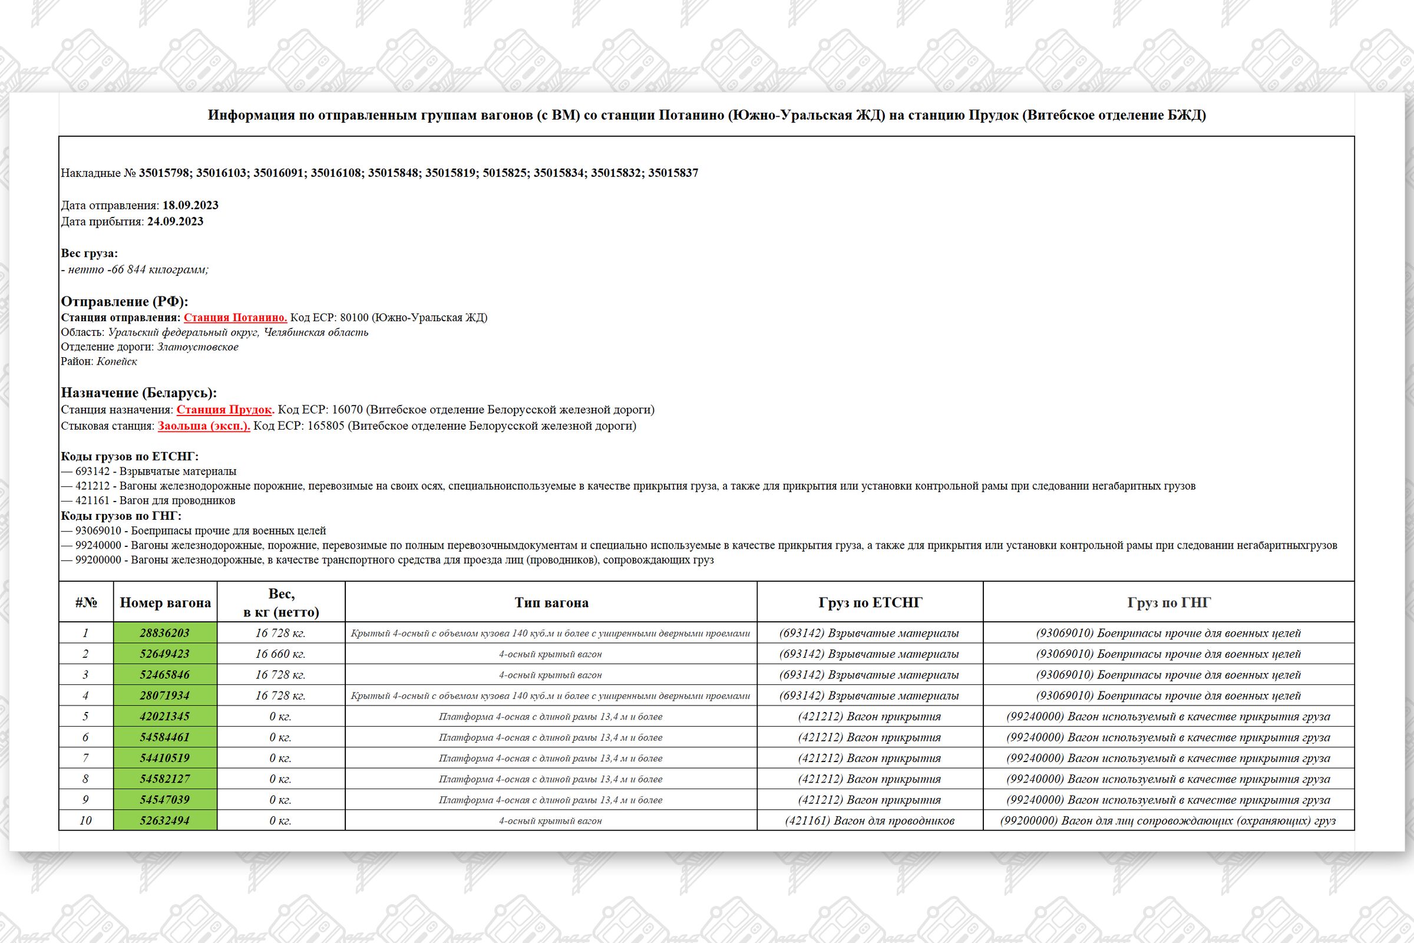This screenshot has width=1414, height=943.
Task: Click the Тип вагона column header
Action: point(551,602)
